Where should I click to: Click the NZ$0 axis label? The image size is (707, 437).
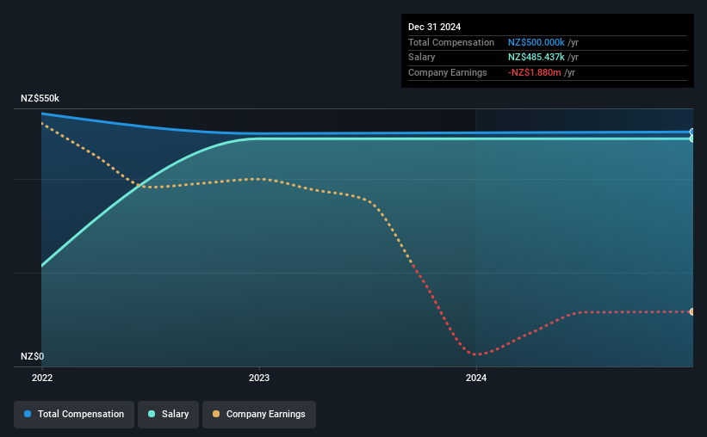click(x=33, y=356)
